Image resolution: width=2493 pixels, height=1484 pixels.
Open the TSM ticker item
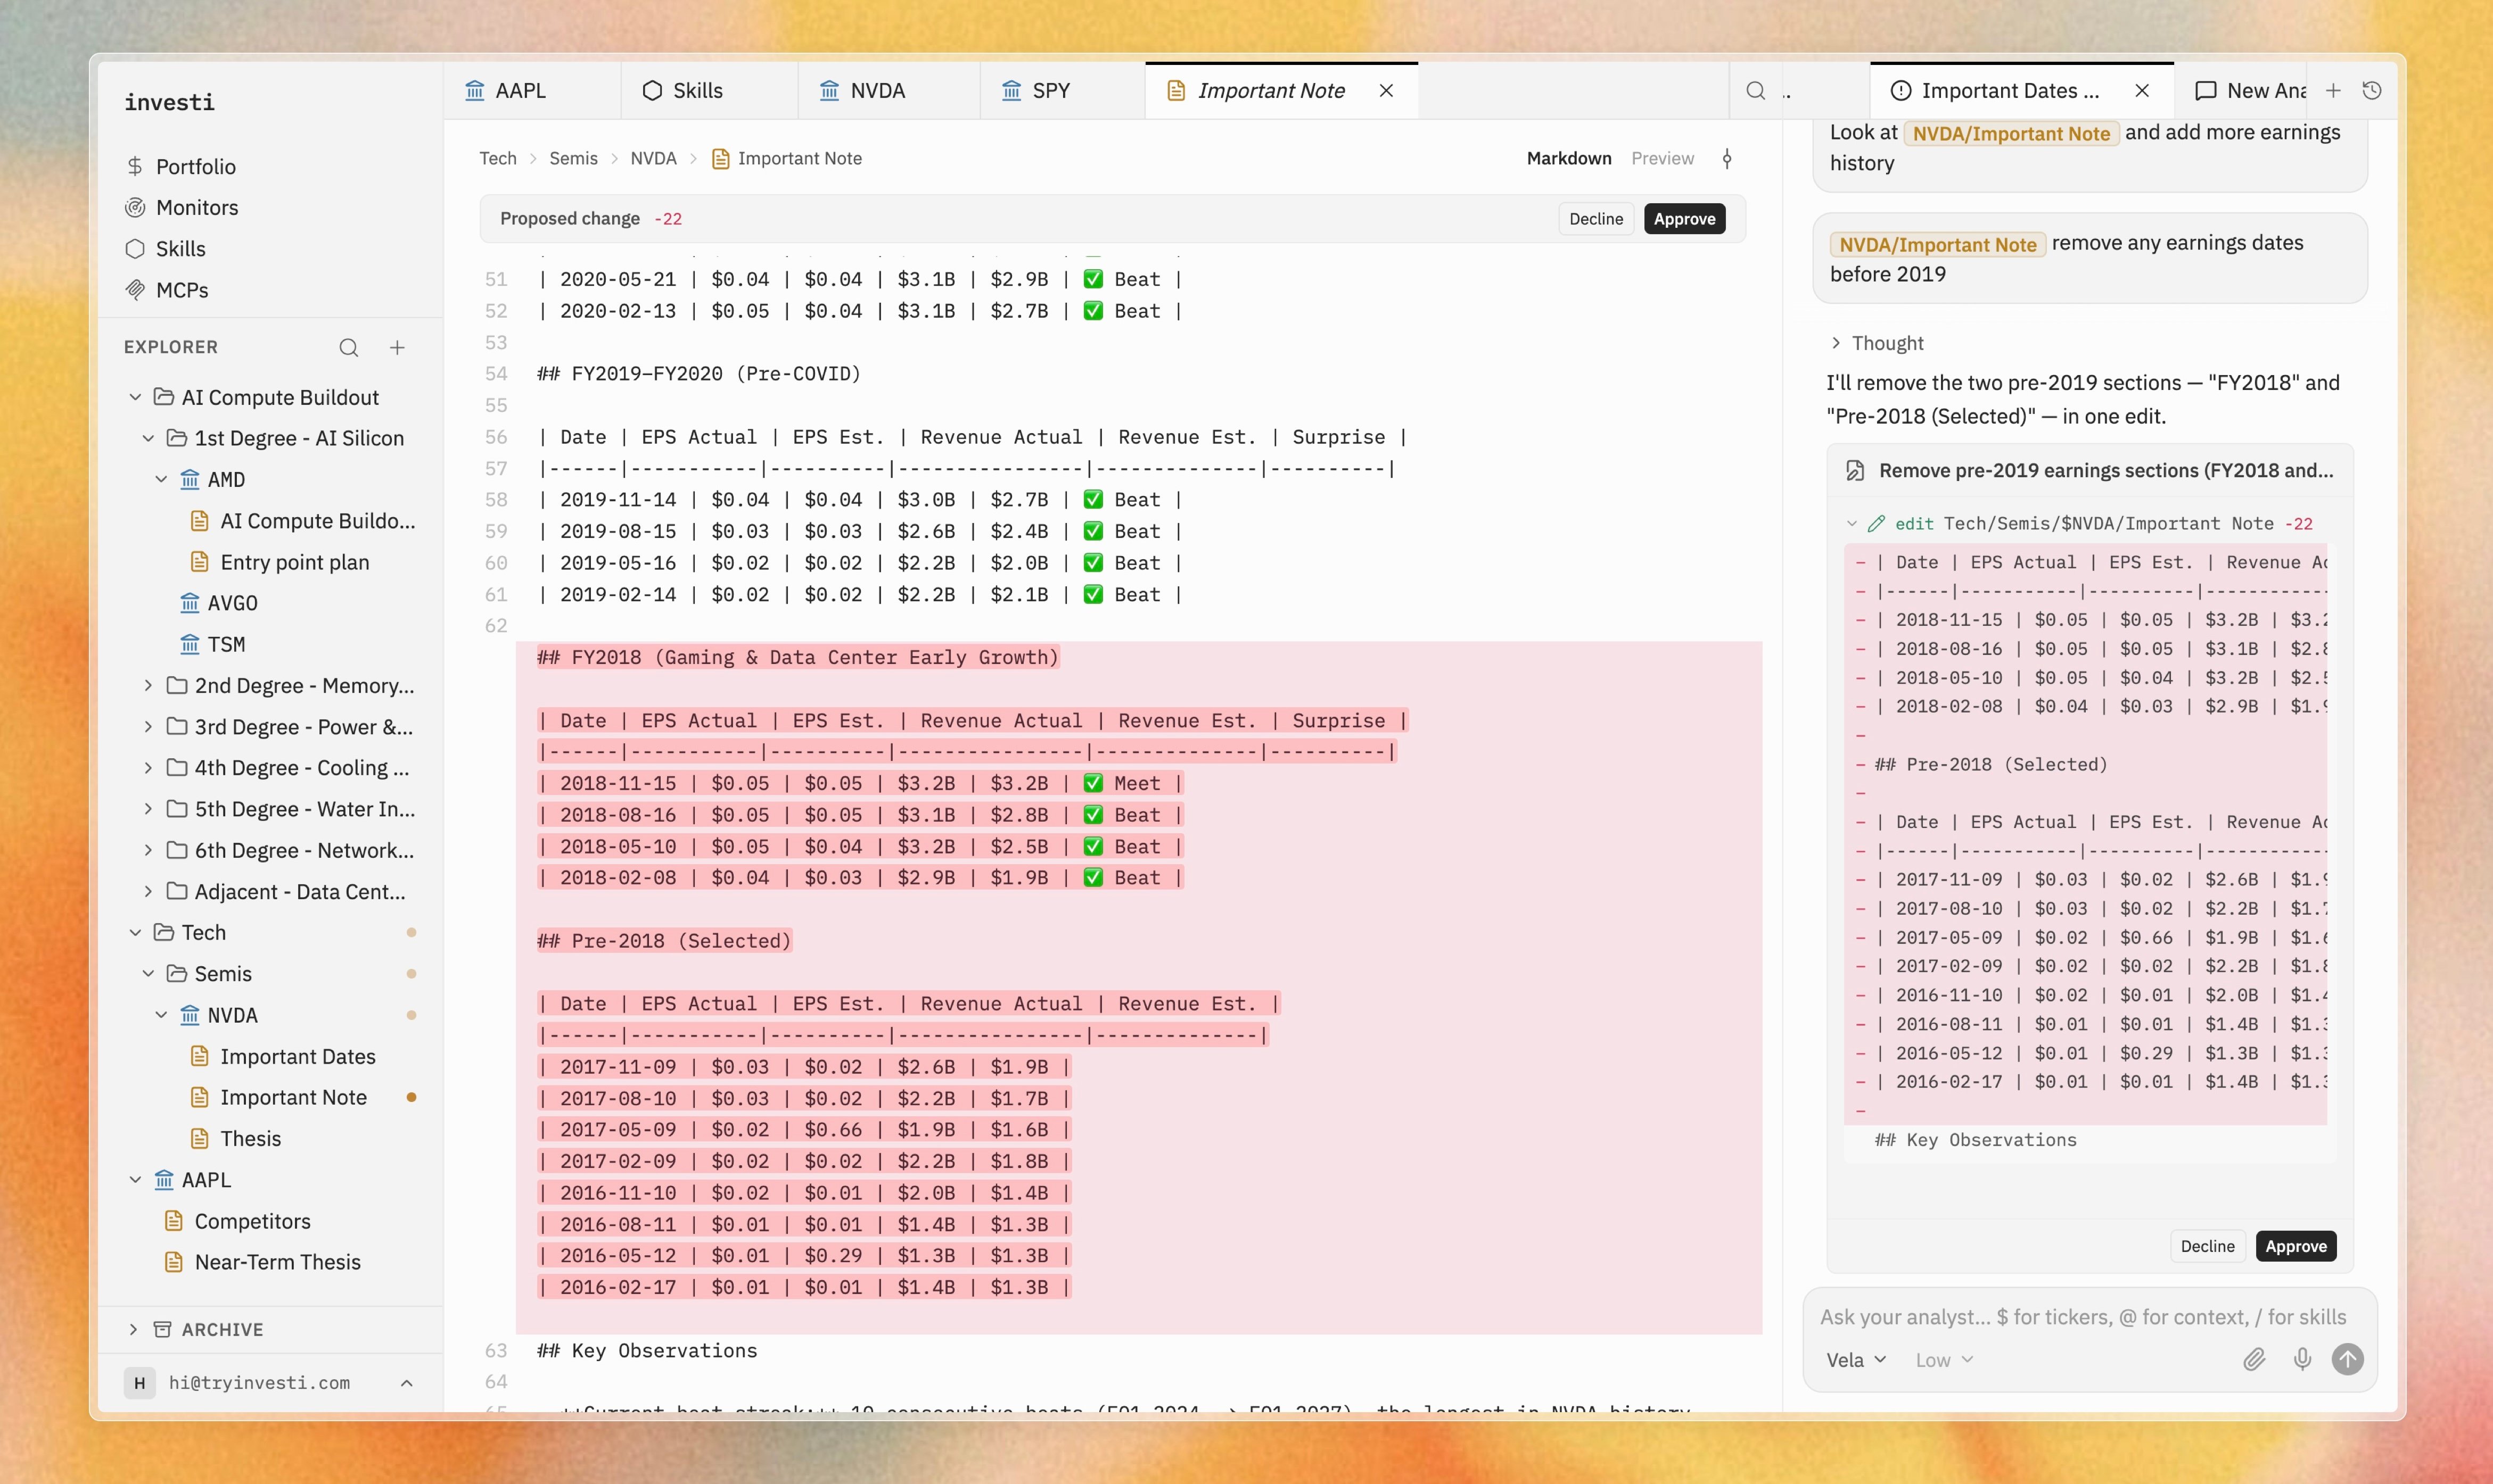pos(226,644)
